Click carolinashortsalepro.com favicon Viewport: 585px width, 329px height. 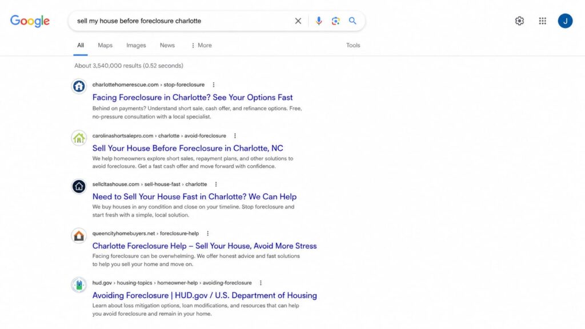coord(79,138)
